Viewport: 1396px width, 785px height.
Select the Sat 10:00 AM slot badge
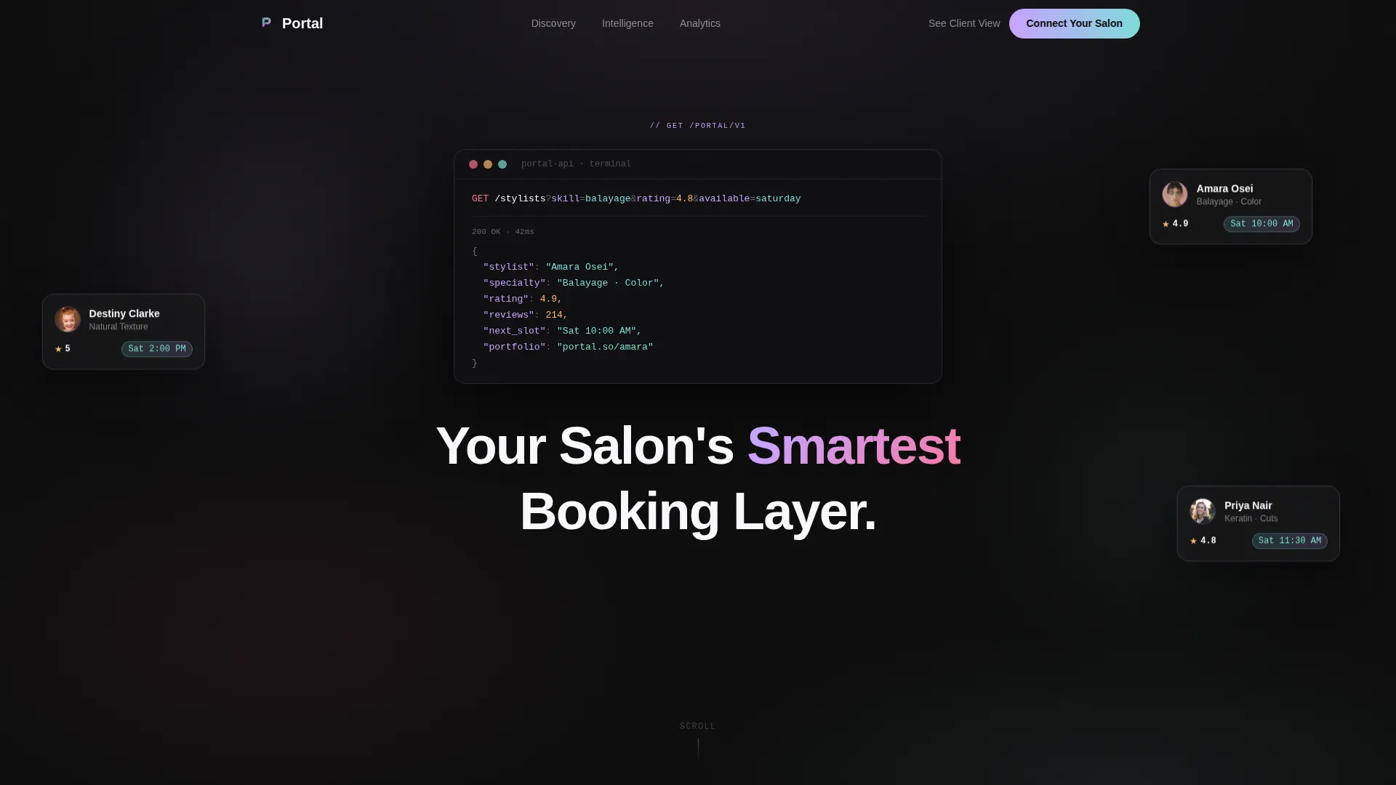click(1261, 224)
